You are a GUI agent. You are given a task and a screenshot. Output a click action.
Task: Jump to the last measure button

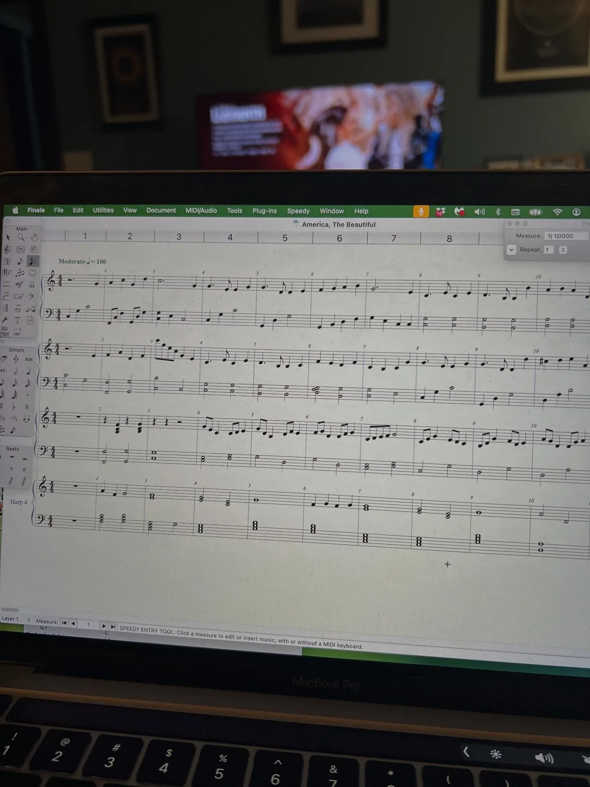pyautogui.click(x=113, y=626)
